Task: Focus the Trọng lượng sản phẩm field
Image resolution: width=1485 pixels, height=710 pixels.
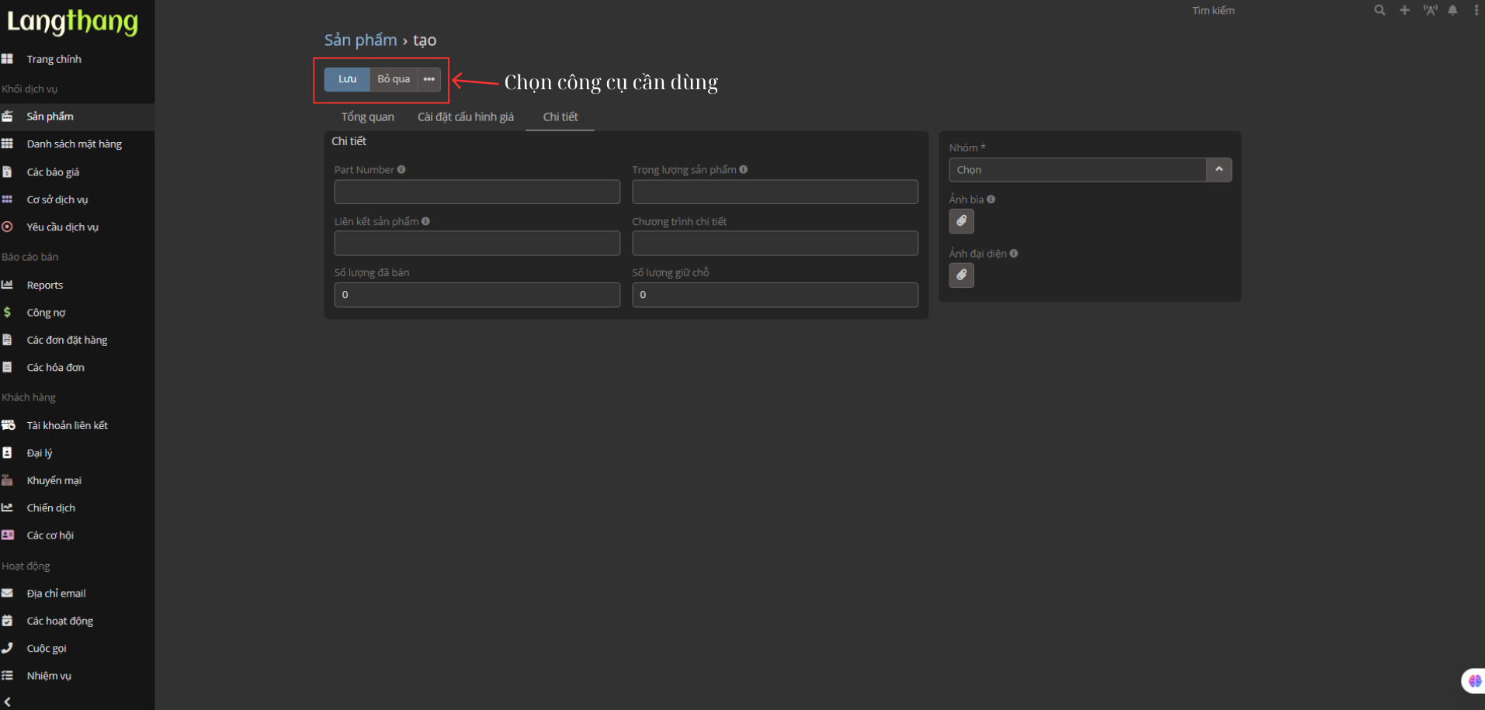Action: click(x=775, y=192)
